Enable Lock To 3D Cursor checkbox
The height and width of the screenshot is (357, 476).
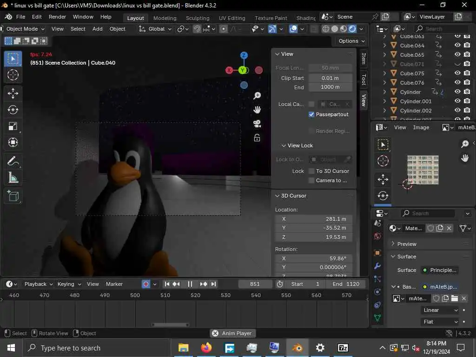[311, 171]
